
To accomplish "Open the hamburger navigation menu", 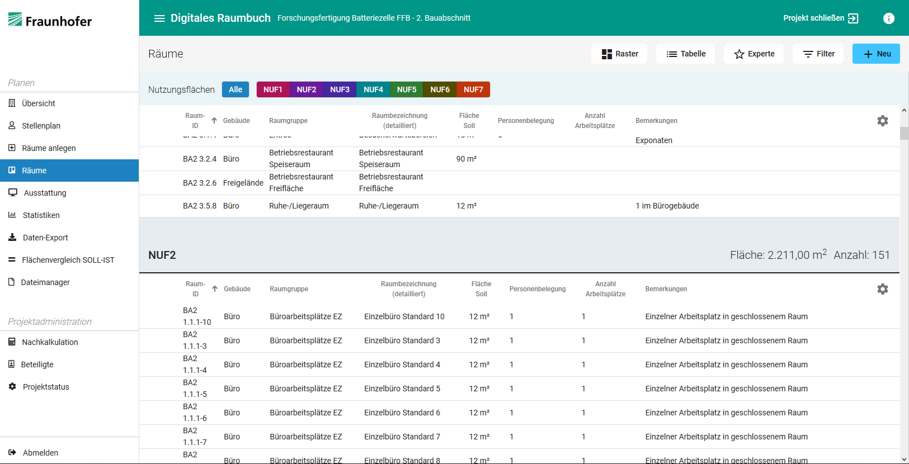I will [159, 18].
